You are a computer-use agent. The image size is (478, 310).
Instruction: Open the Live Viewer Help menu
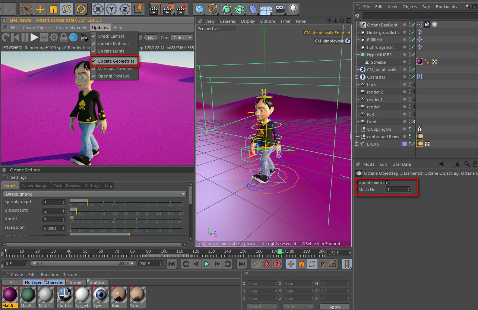point(118,28)
